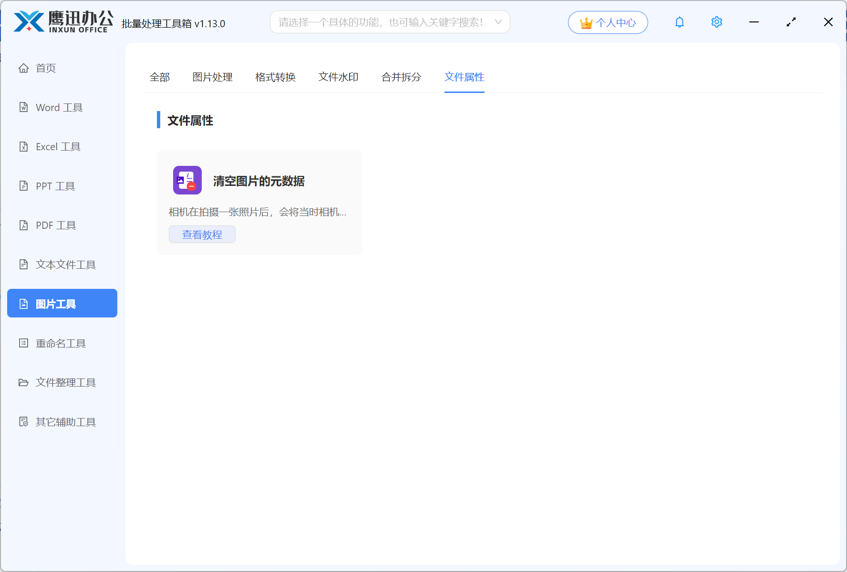
Task: Select 文本文件工具 in the sidebar
Action: [x=65, y=265]
